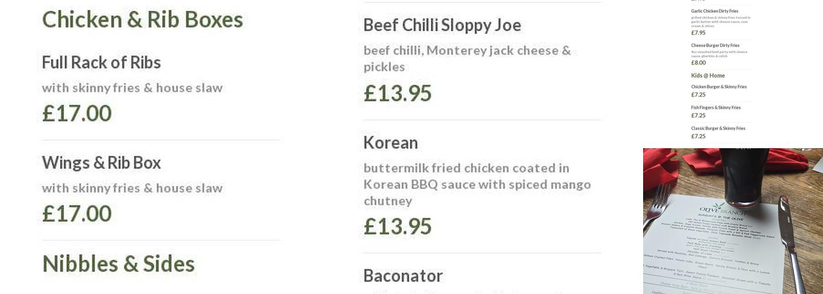Viewport: 823px width, 294px height.
Task: Pick Classic Burger & Skinny Fries
Action: [718, 128]
